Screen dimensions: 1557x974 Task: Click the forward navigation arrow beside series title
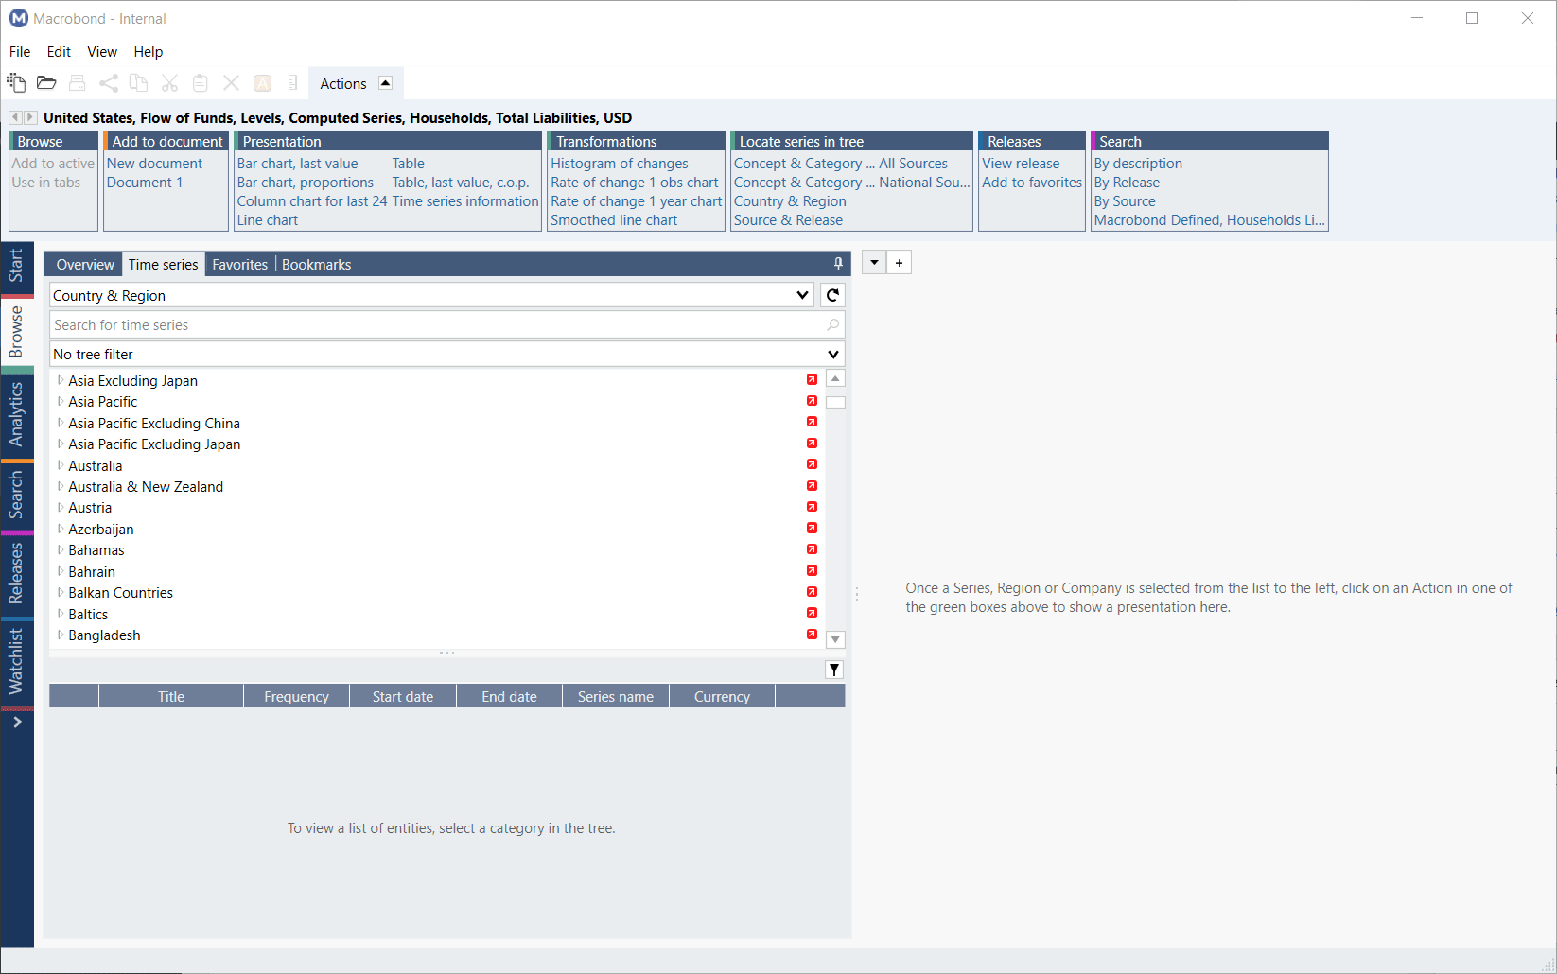pos(30,117)
